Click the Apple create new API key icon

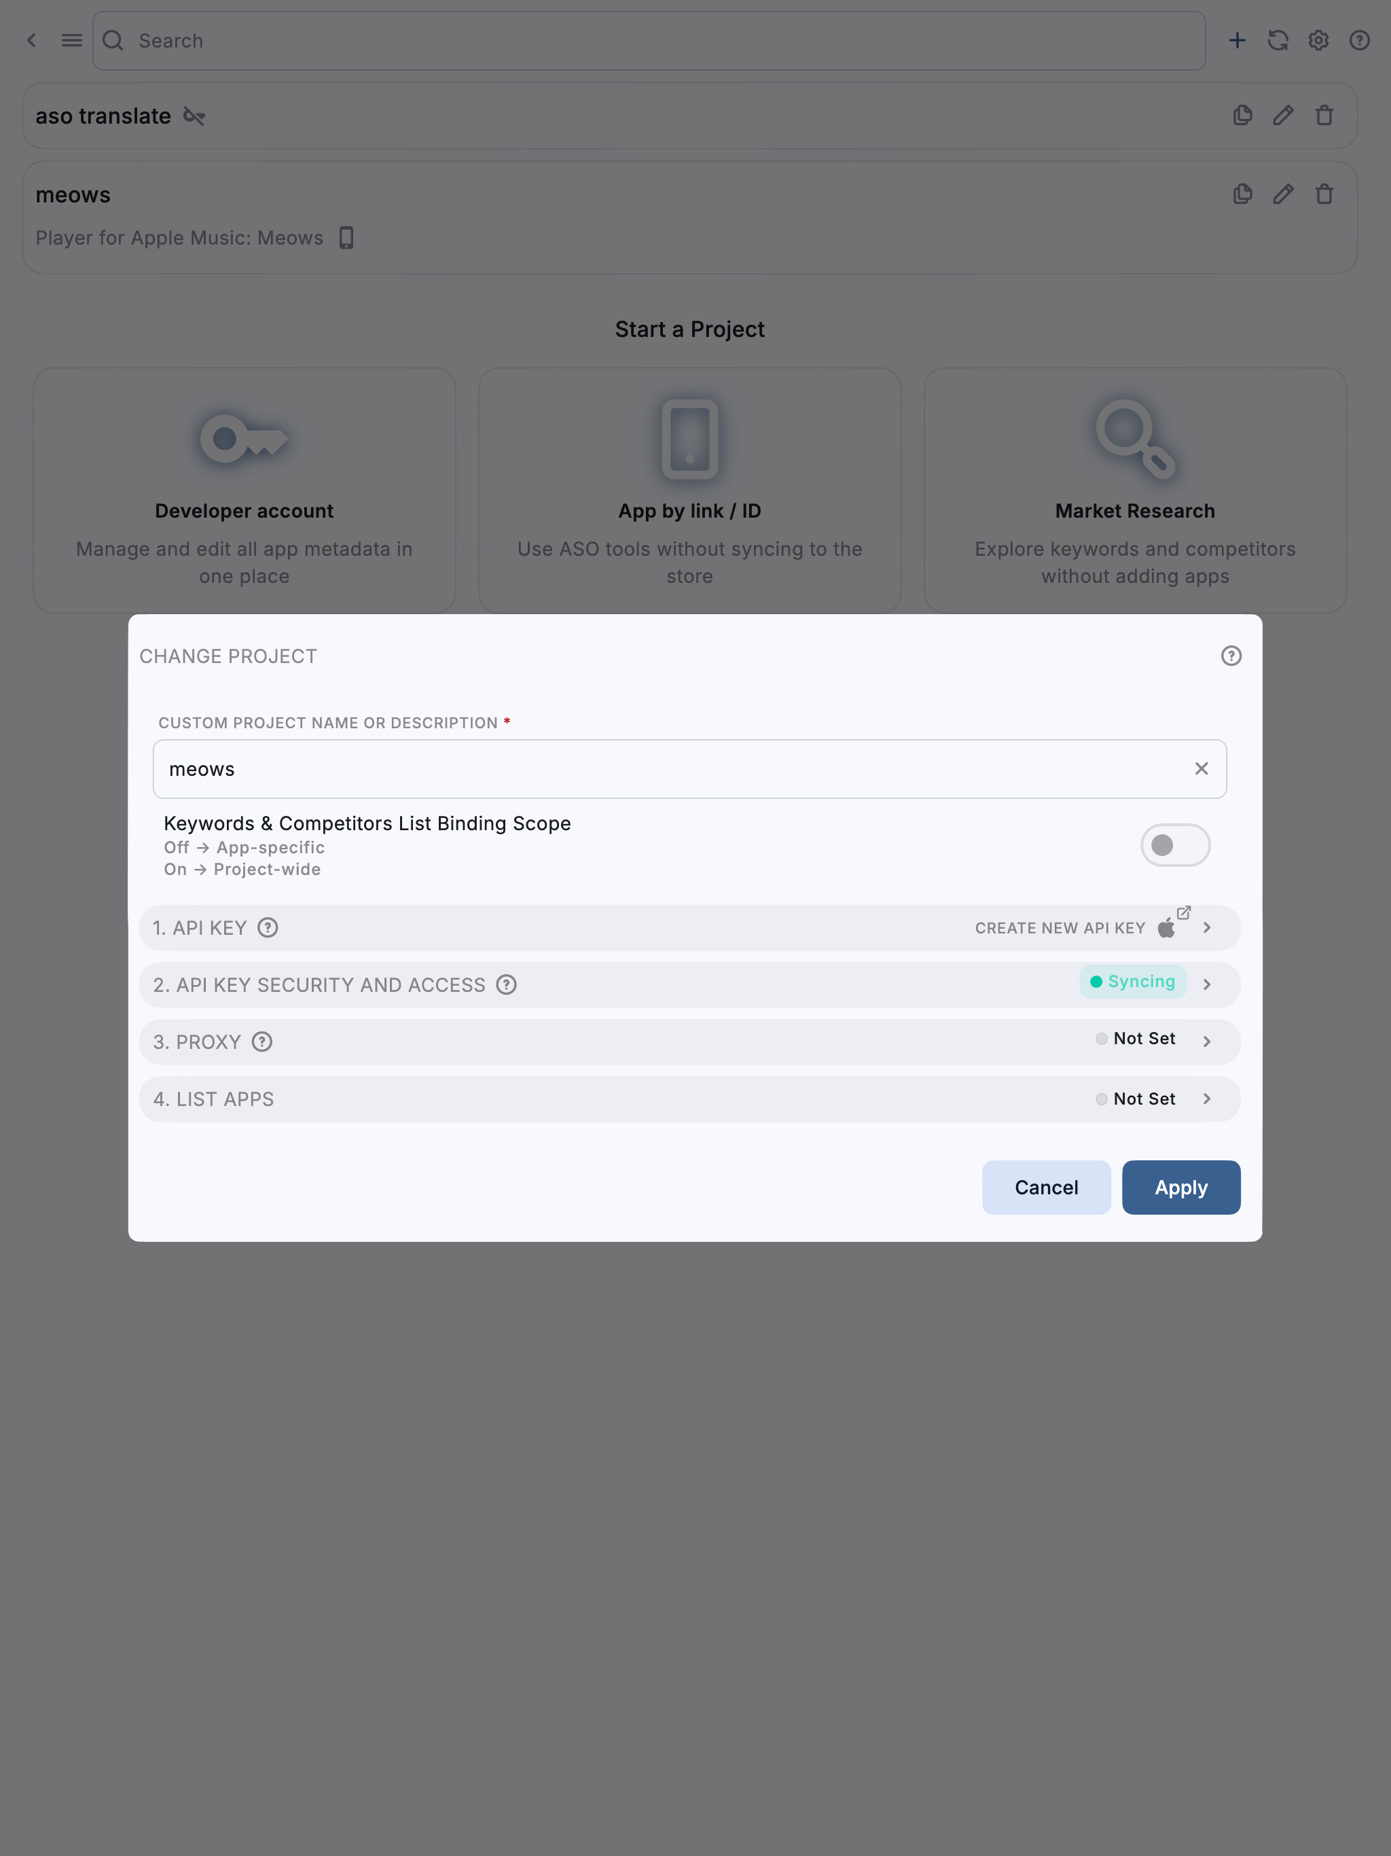pyautogui.click(x=1167, y=928)
